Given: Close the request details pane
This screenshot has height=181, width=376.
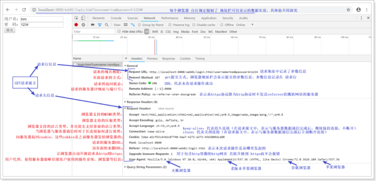Looking at the screenshot, I should point(126,58).
